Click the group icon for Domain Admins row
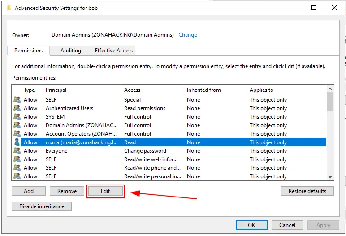Image resolution: width=346 pixels, height=236 pixels. [x=17, y=125]
